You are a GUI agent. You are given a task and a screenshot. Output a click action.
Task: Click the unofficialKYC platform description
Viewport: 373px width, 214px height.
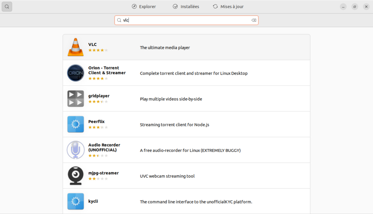click(196, 202)
